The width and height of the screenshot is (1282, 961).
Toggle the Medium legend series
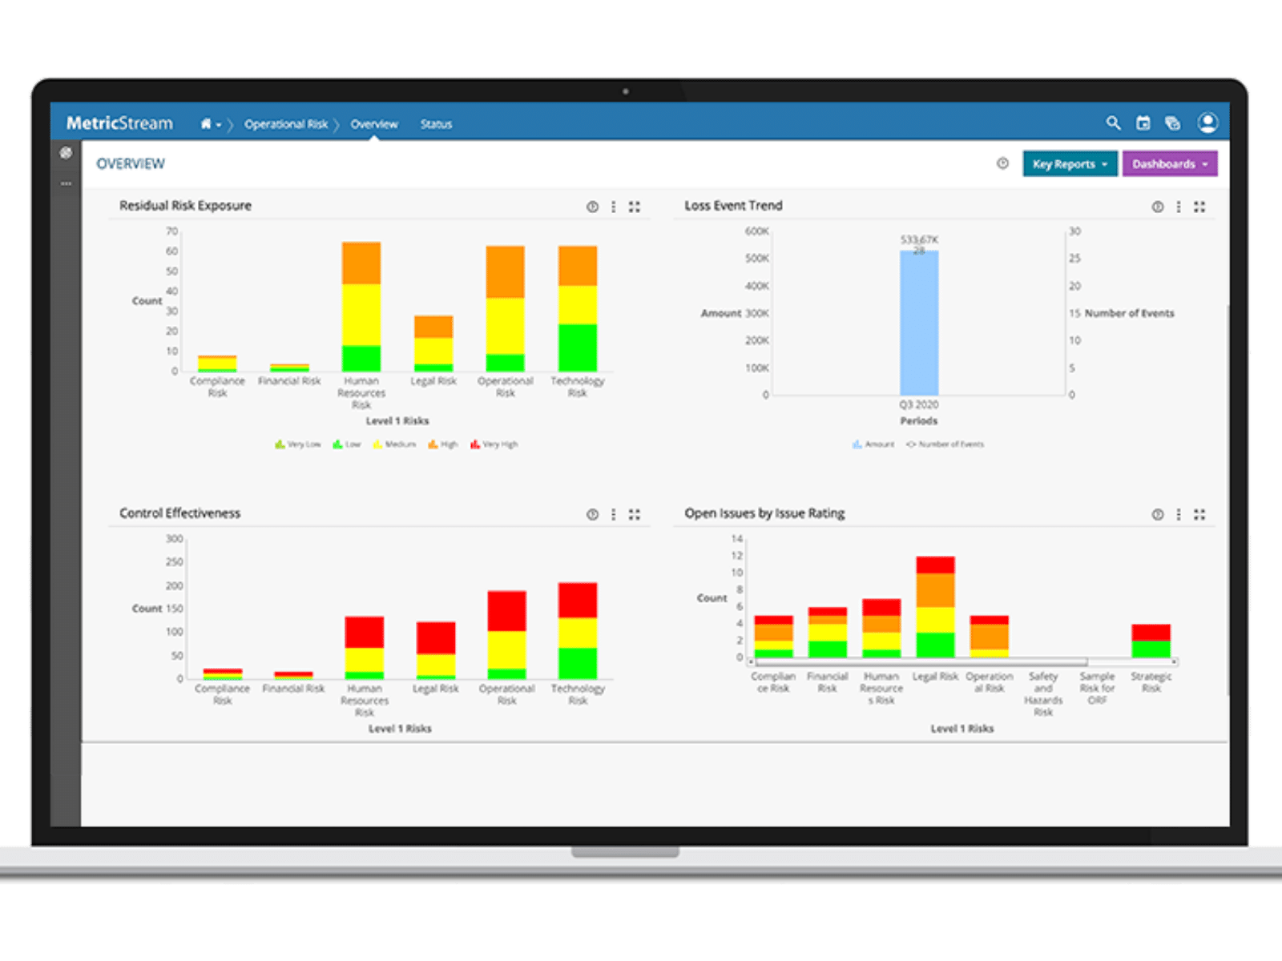[x=394, y=444]
